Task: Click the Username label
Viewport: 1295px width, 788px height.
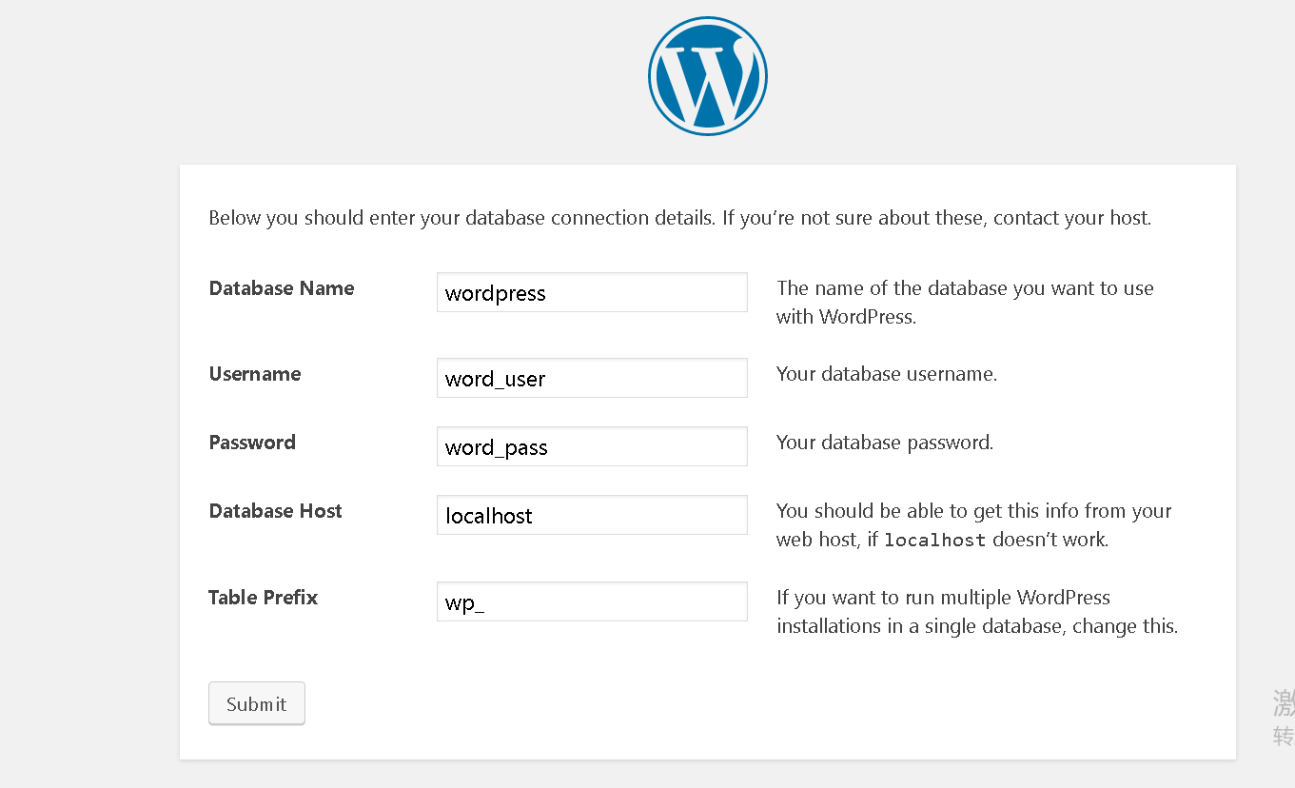Action: point(255,374)
